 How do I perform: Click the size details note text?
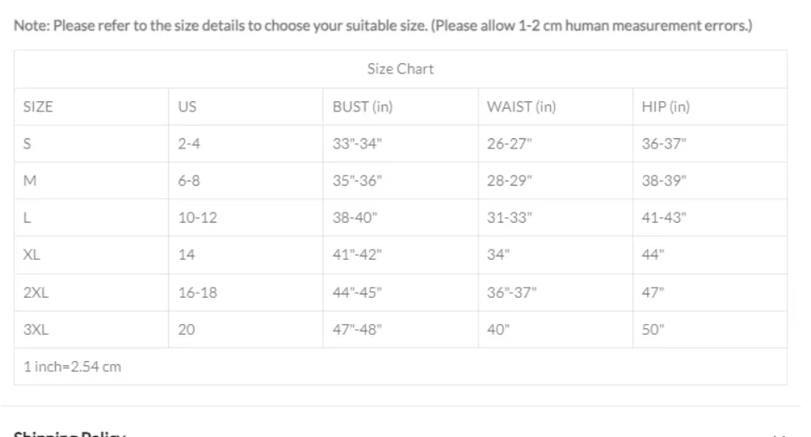(383, 26)
